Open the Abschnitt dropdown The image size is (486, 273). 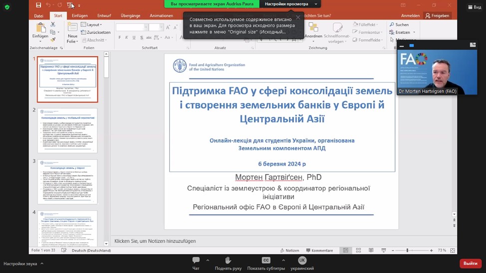[94, 40]
